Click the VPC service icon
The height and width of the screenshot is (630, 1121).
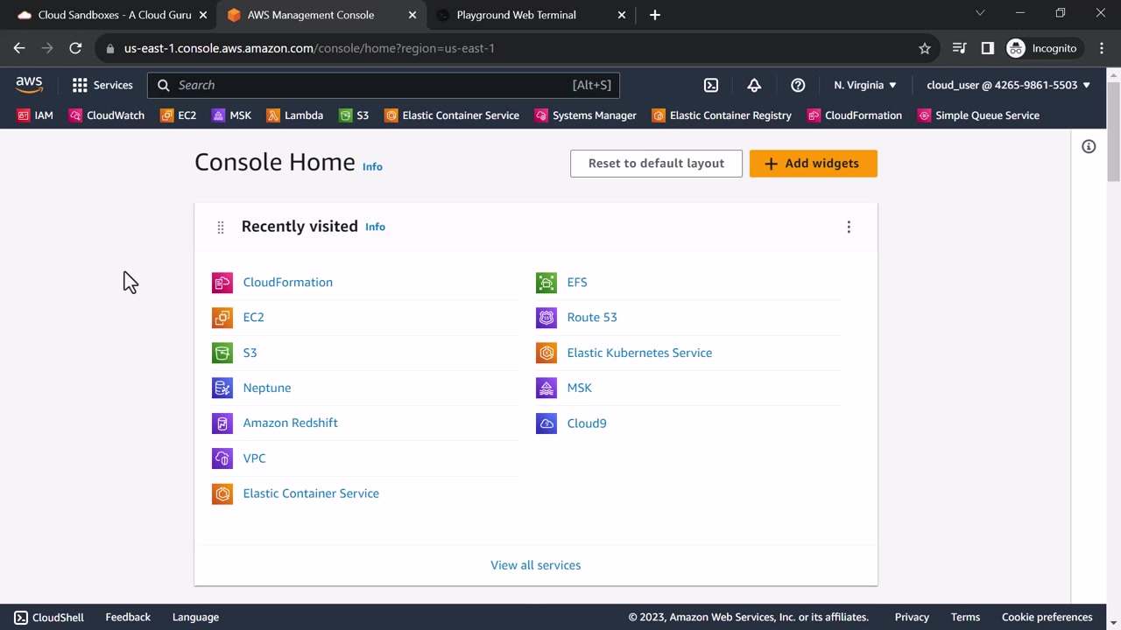(x=222, y=458)
